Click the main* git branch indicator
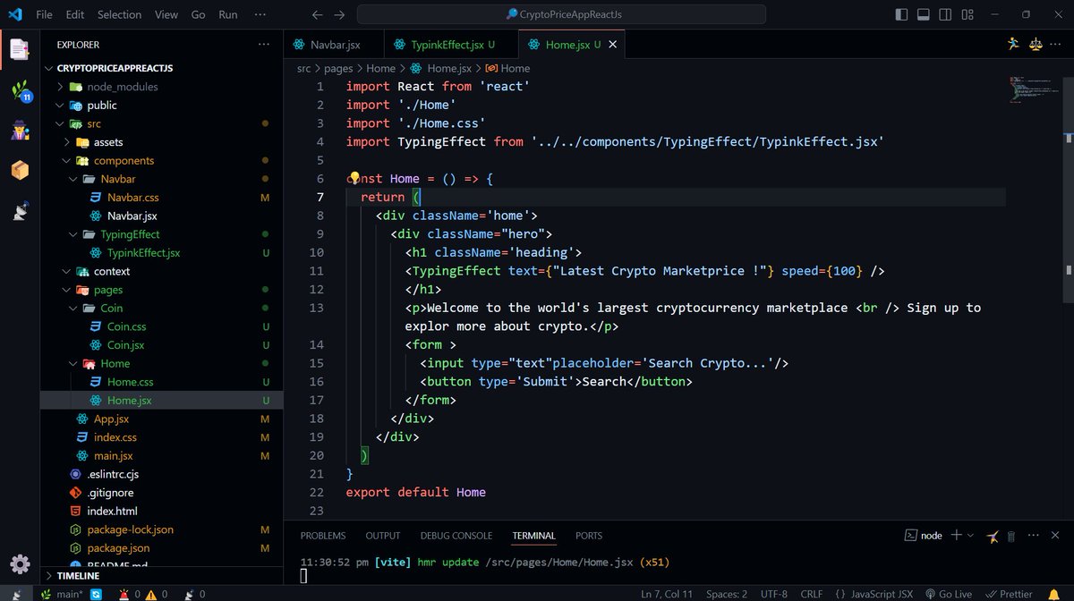This screenshot has height=601, width=1074. click(x=63, y=594)
